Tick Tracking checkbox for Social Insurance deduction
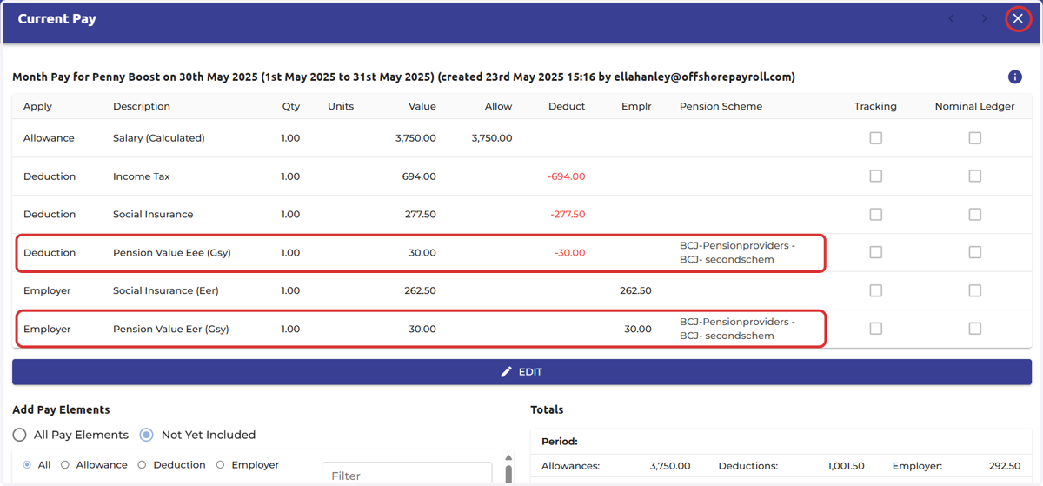The width and height of the screenshot is (1043, 486). tap(875, 214)
